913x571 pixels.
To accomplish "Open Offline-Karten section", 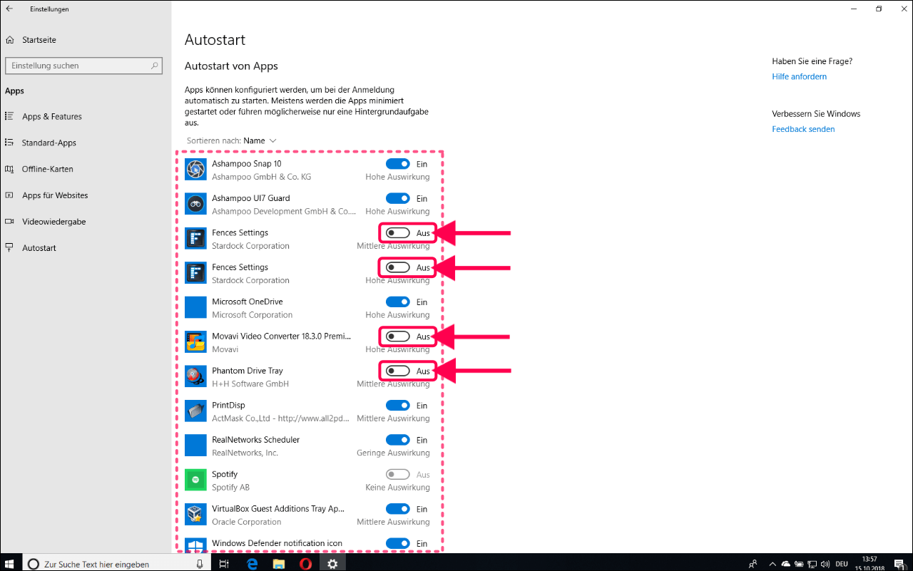I will click(x=48, y=170).
